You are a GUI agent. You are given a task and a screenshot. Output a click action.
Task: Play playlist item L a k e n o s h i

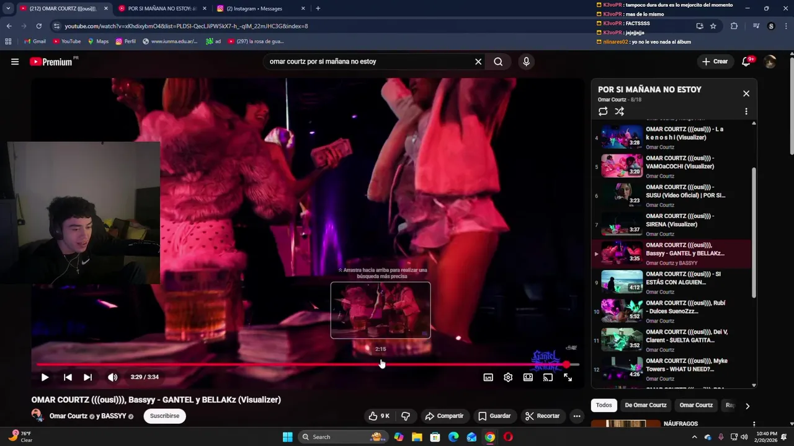[x=672, y=138]
